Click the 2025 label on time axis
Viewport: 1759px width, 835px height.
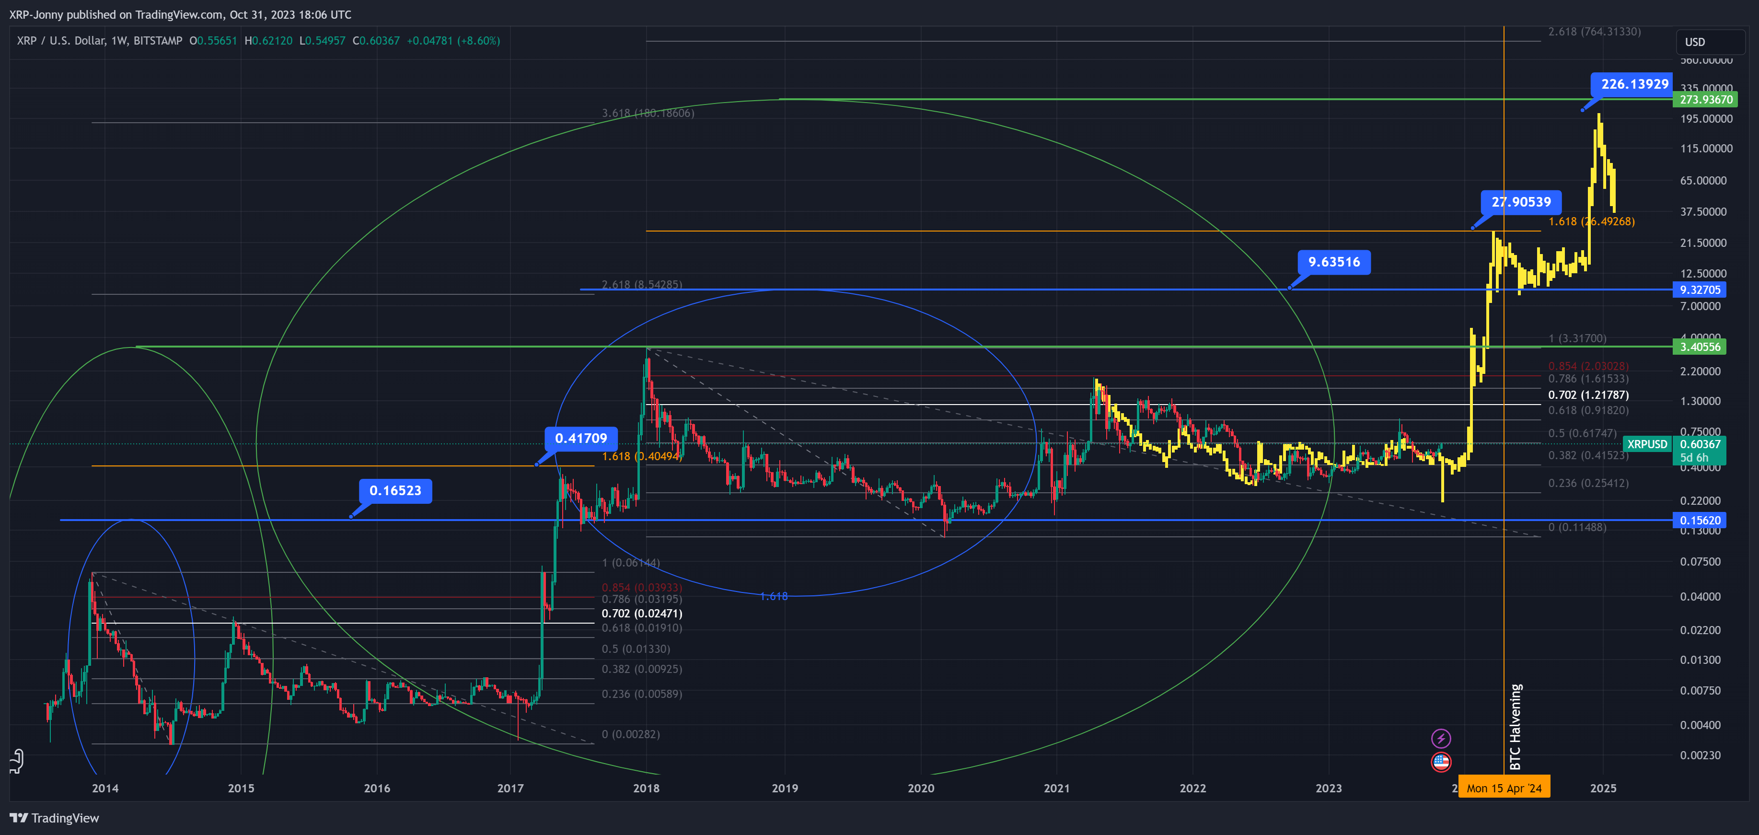pos(1603,789)
